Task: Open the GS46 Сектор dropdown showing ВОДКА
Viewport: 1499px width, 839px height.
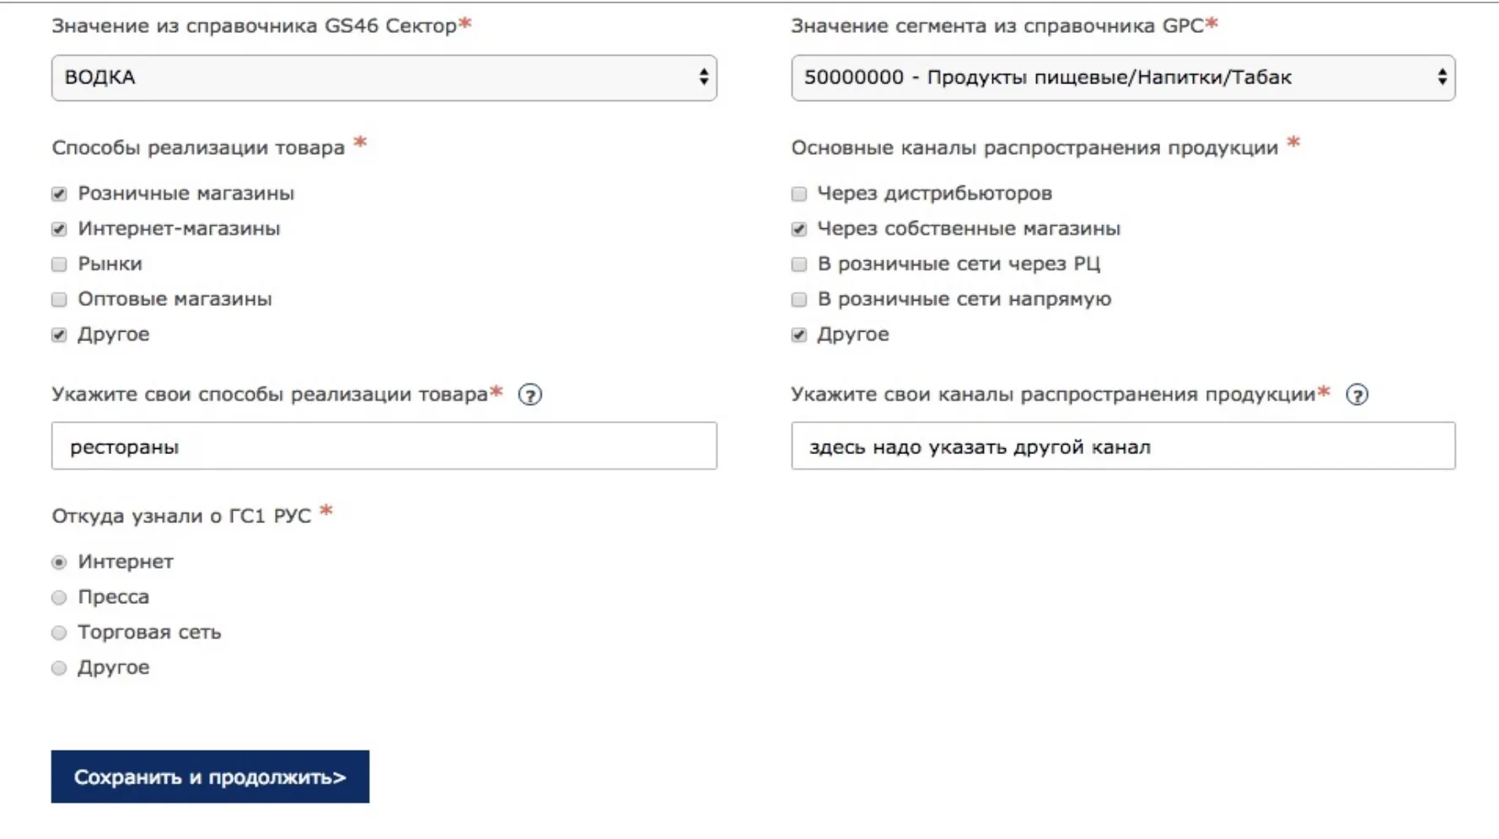Action: [384, 77]
